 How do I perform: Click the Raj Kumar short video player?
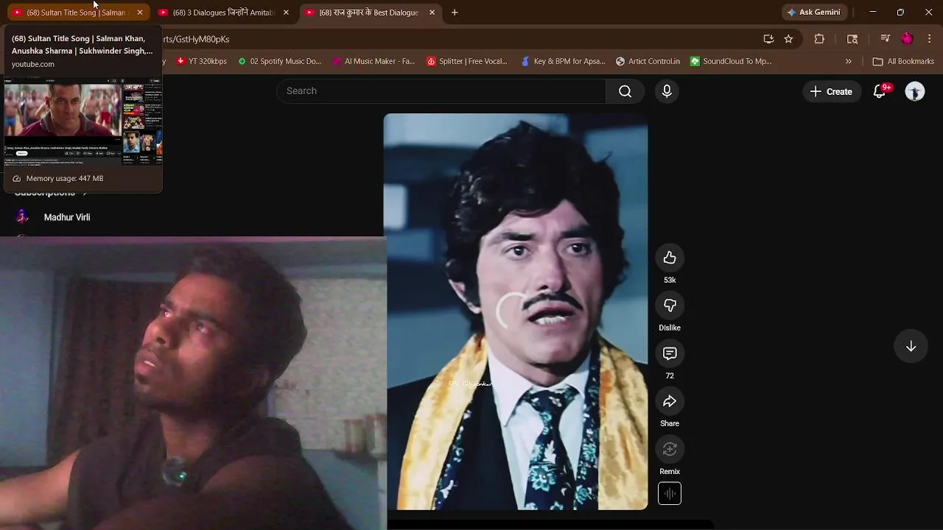pyautogui.click(x=516, y=311)
